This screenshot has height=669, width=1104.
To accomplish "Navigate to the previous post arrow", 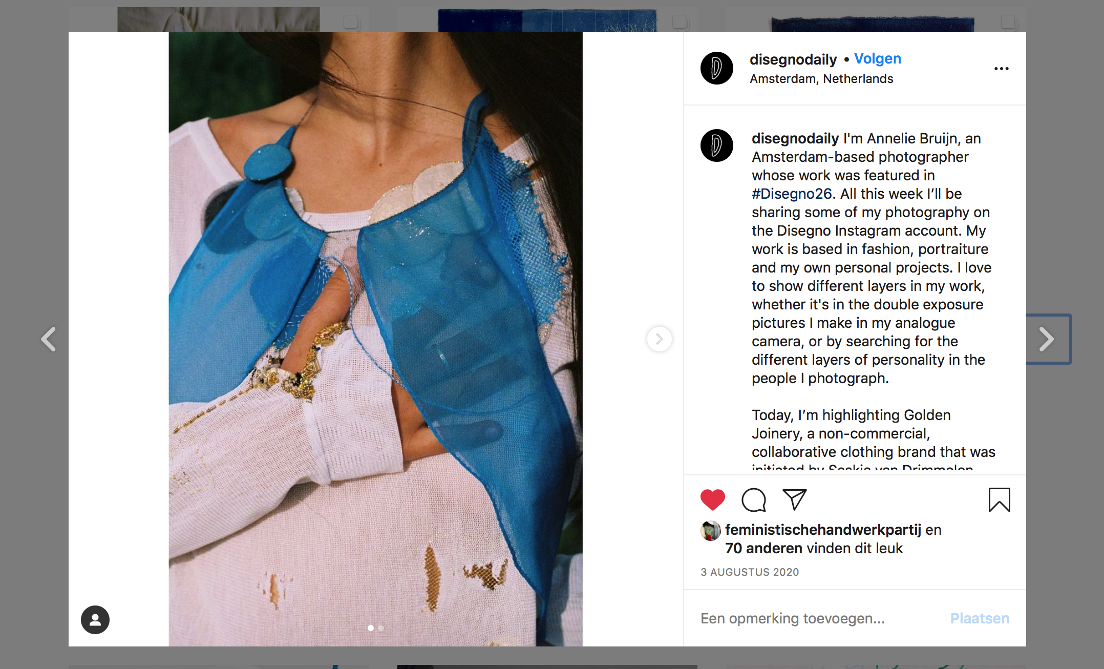I will [49, 339].
